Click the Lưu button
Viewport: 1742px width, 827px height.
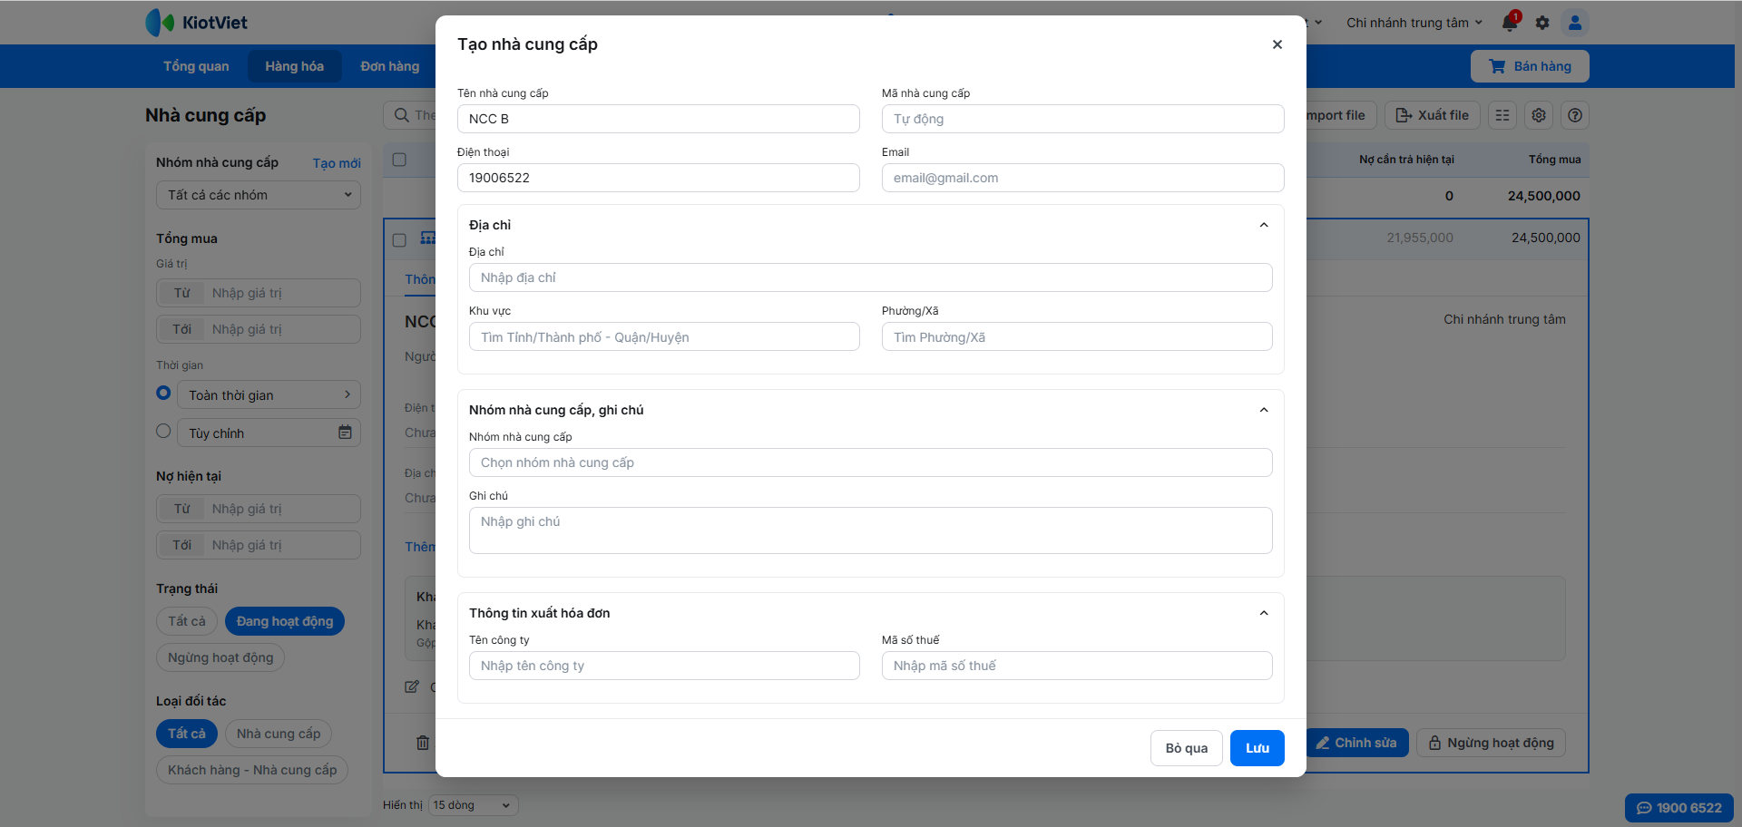(x=1257, y=748)
